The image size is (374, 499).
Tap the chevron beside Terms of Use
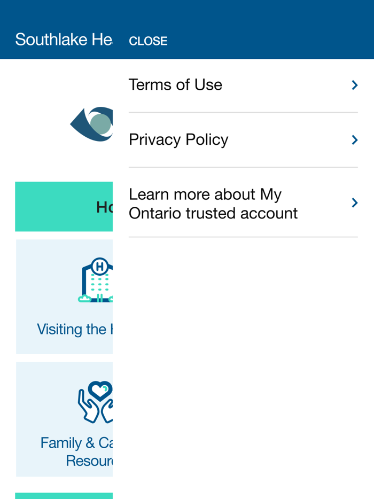[355, 85]
